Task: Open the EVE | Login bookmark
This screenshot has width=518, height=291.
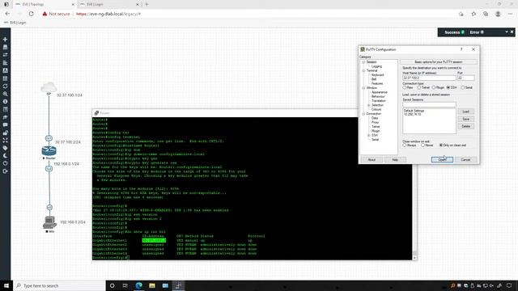Action: (x=15, y=23)
